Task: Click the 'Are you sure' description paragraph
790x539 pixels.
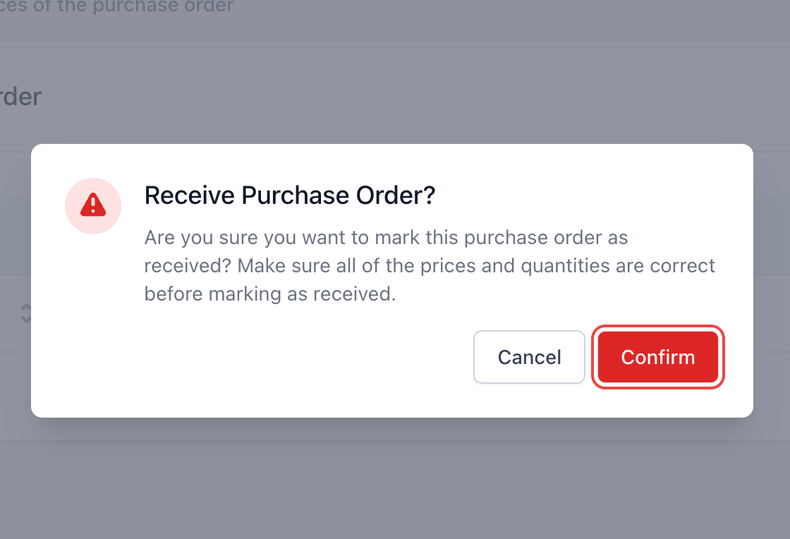Action: [430, 265]
